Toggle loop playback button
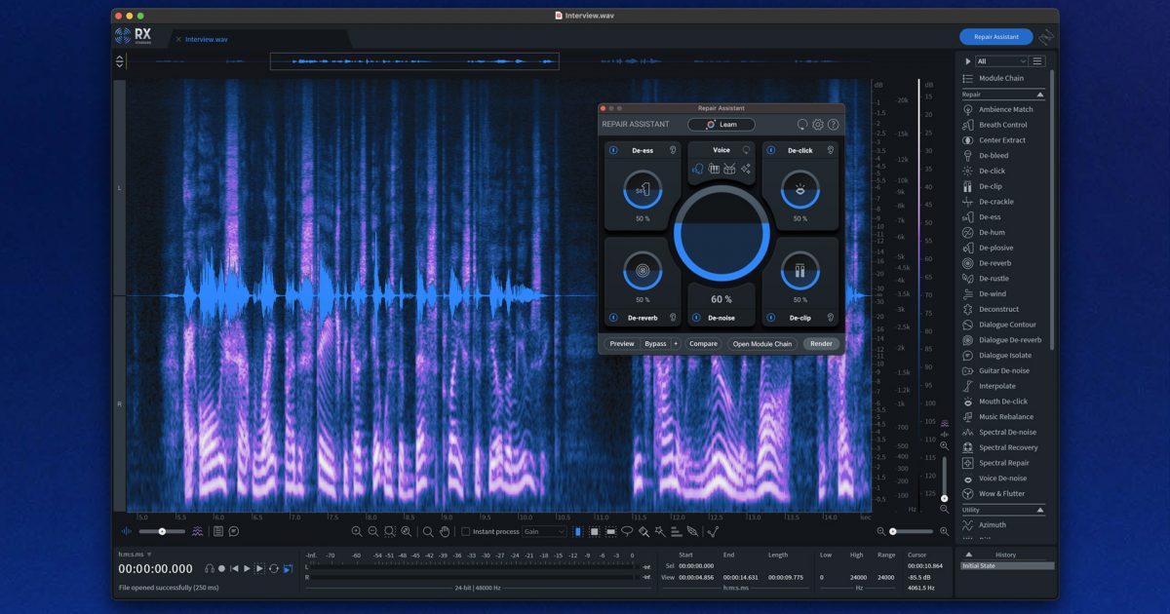This screenshot has height=614, width=1170. click(x=274, y=568)
